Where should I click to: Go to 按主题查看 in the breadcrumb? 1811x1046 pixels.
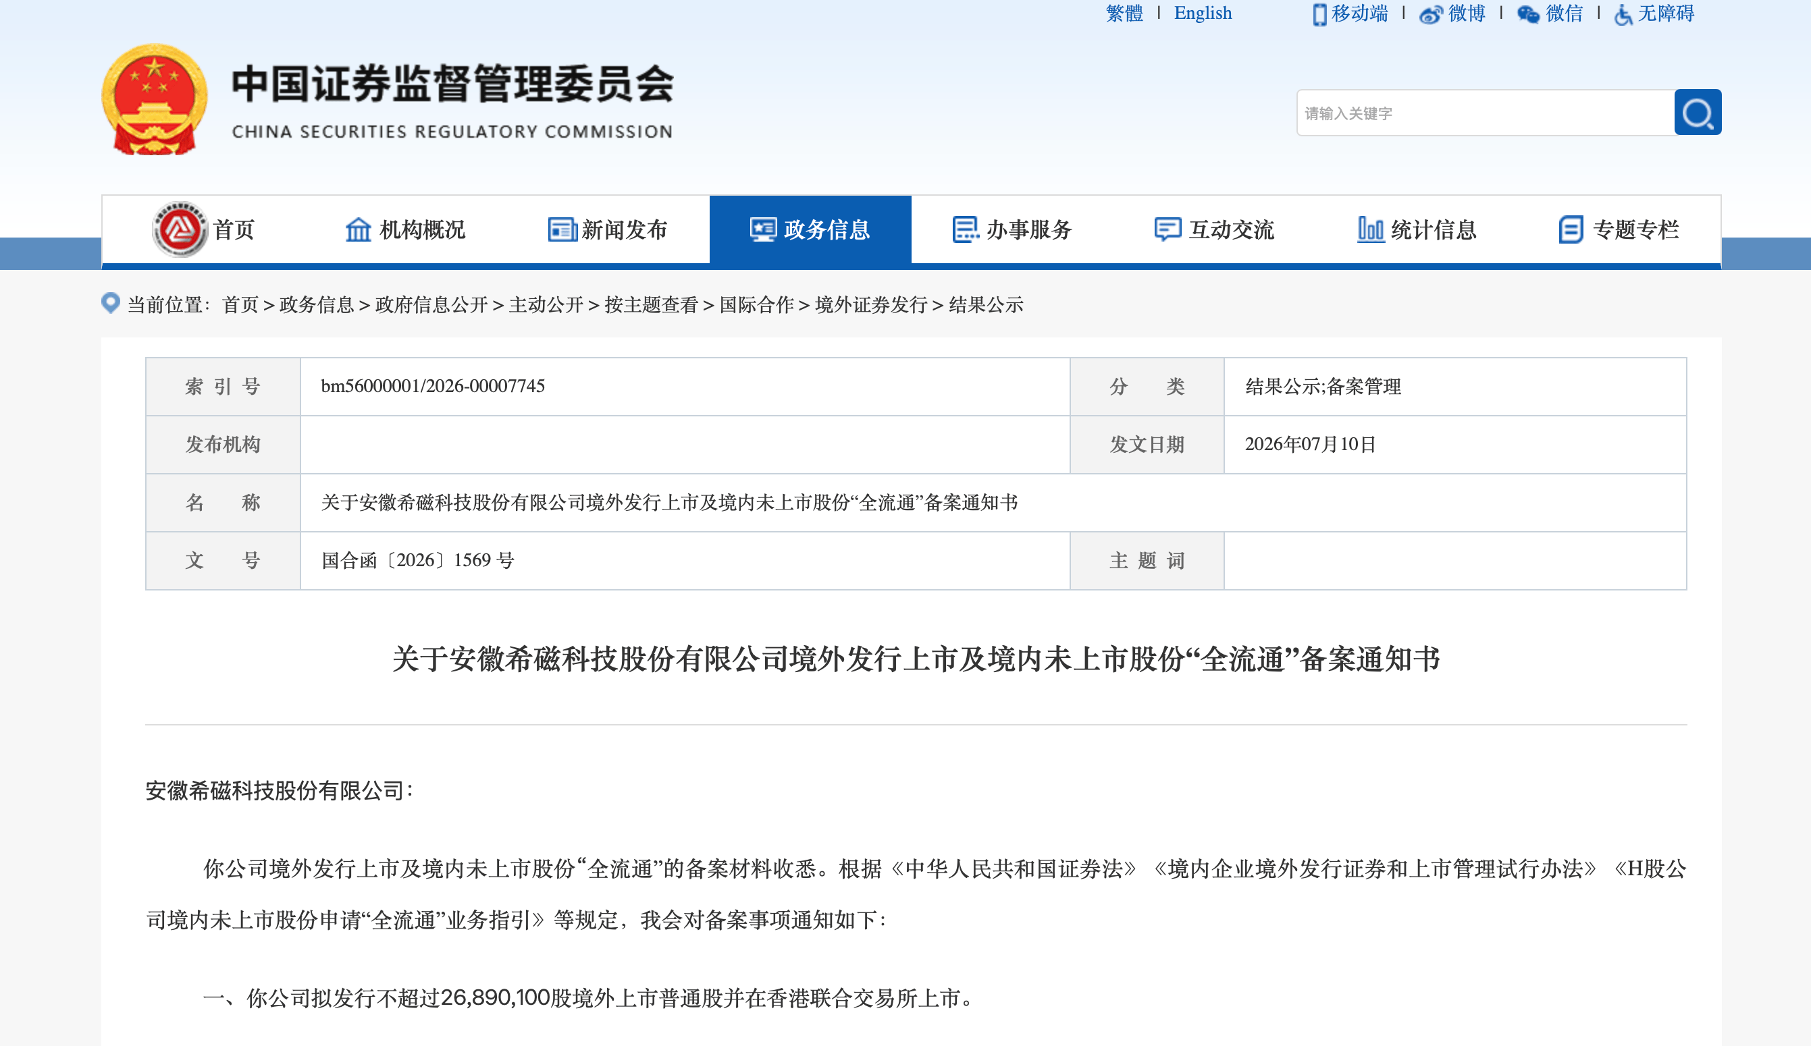tap(651, 304)
